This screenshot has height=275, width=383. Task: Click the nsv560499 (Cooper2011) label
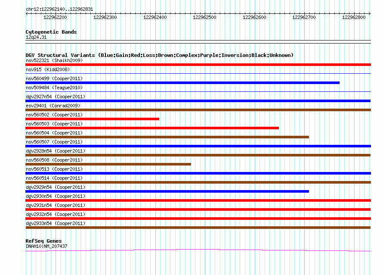[54, 78]
